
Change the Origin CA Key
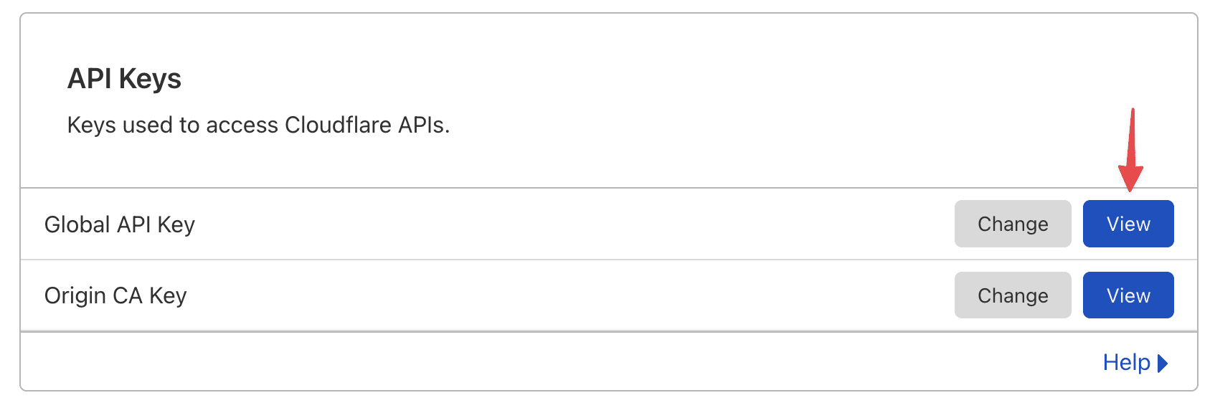click(1012, 295)
